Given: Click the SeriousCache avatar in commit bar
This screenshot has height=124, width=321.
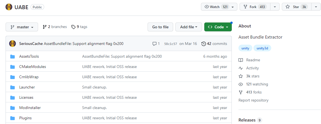Looking at the screenshot, I should (x=13, y=44).
